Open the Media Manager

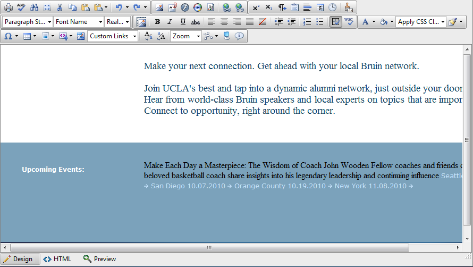point(198,7)
